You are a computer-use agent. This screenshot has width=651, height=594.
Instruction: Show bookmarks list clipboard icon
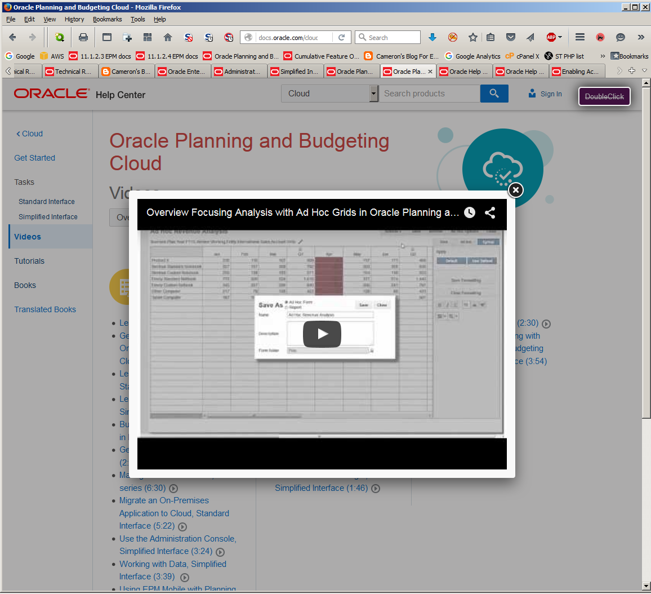[491, 37]
